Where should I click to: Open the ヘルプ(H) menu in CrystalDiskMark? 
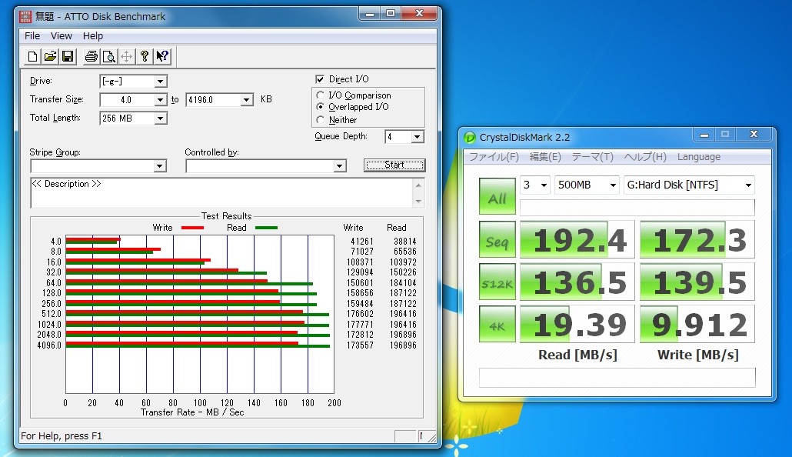click(645, 157)
